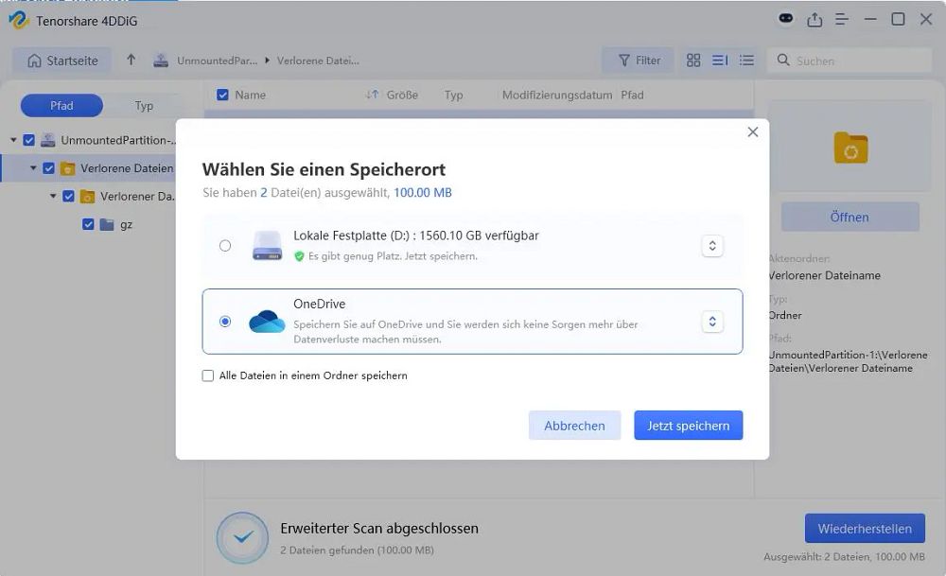946x576 pixels.
Task: Uncheck the UnmountedPartition checkbox
Action: (x=28, y=140)
